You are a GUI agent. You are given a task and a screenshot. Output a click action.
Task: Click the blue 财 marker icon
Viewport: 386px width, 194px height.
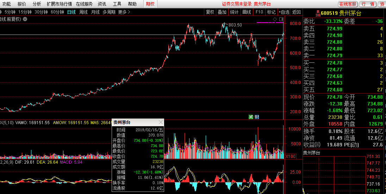click(257, 117)
